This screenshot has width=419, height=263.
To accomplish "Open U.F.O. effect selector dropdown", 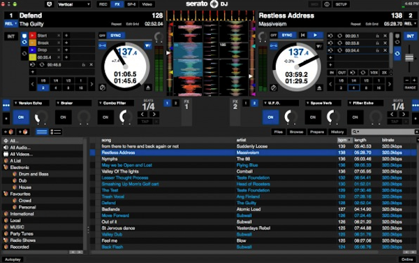I will click(281, 103).
